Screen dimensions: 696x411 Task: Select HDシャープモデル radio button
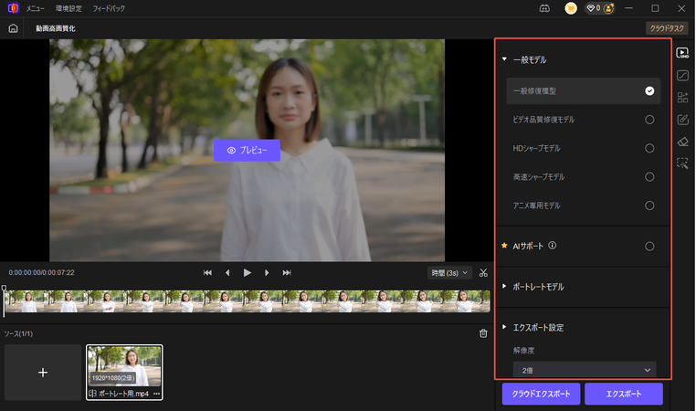[x=649, y=148]
